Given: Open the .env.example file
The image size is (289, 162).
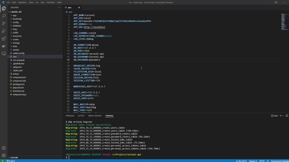Looking at the screenshot, I should [35, 60].
